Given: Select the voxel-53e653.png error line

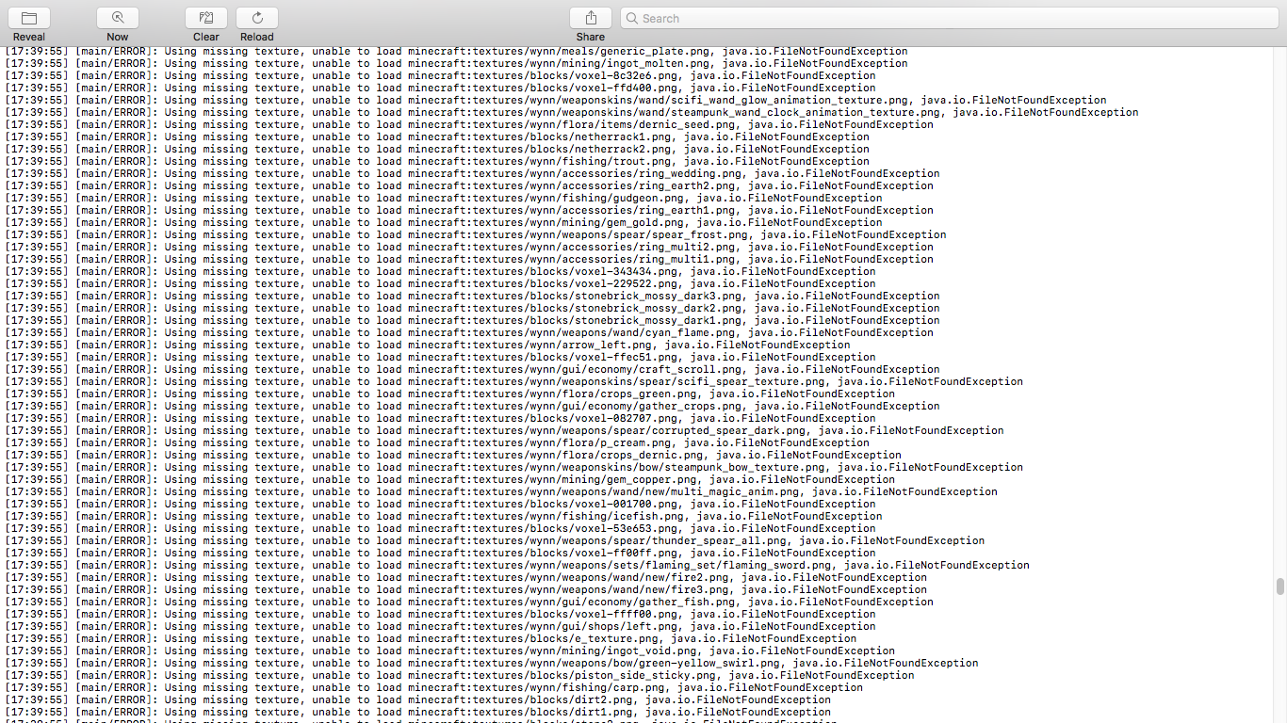Looking at the screenshot, I should point(440,529).
